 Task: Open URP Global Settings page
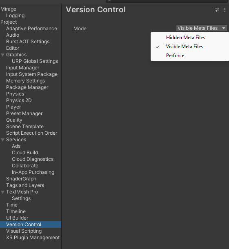pos(35,61)
